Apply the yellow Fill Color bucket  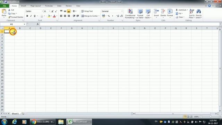click(49, 16)
